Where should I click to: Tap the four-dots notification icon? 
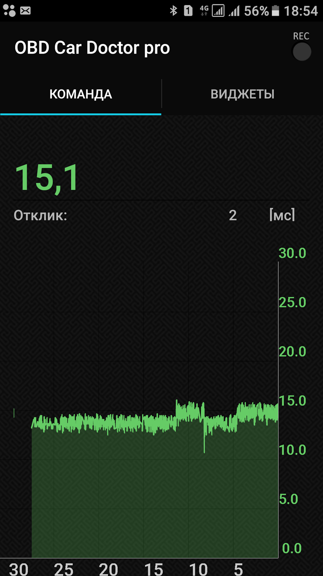(9, 11)
